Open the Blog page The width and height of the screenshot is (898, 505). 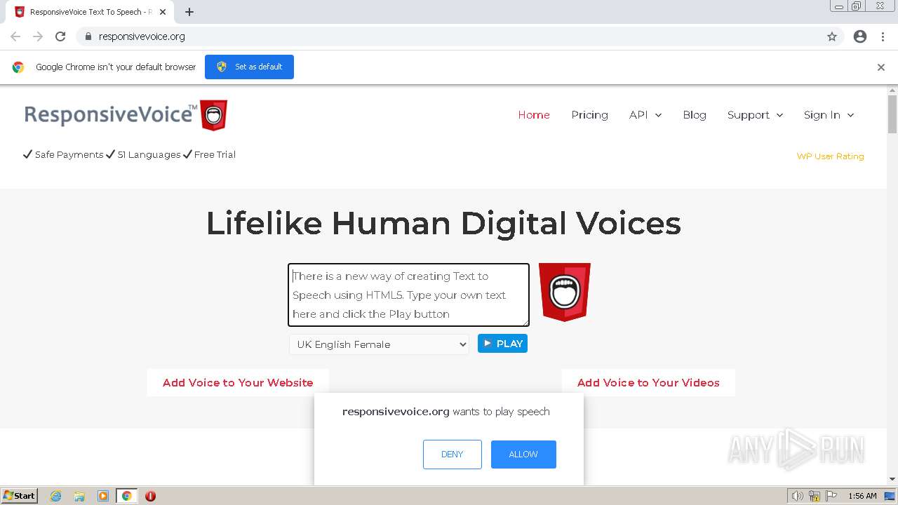695,115
